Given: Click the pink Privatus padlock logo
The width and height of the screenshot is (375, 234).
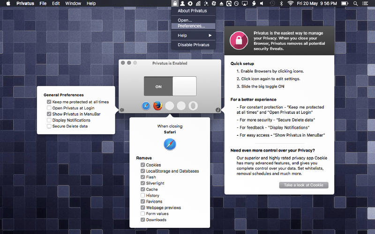Looking at the screenshot, I should tap(239, 40).
